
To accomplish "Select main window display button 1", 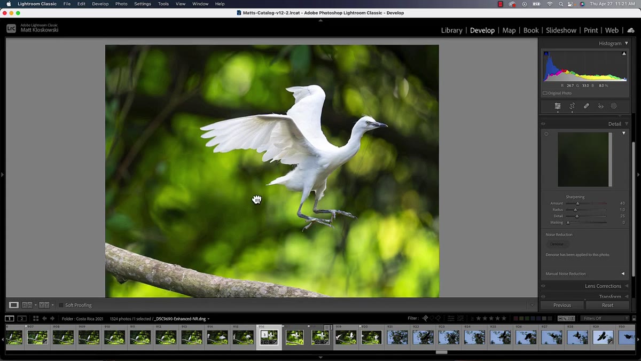I will click(10, 319).
